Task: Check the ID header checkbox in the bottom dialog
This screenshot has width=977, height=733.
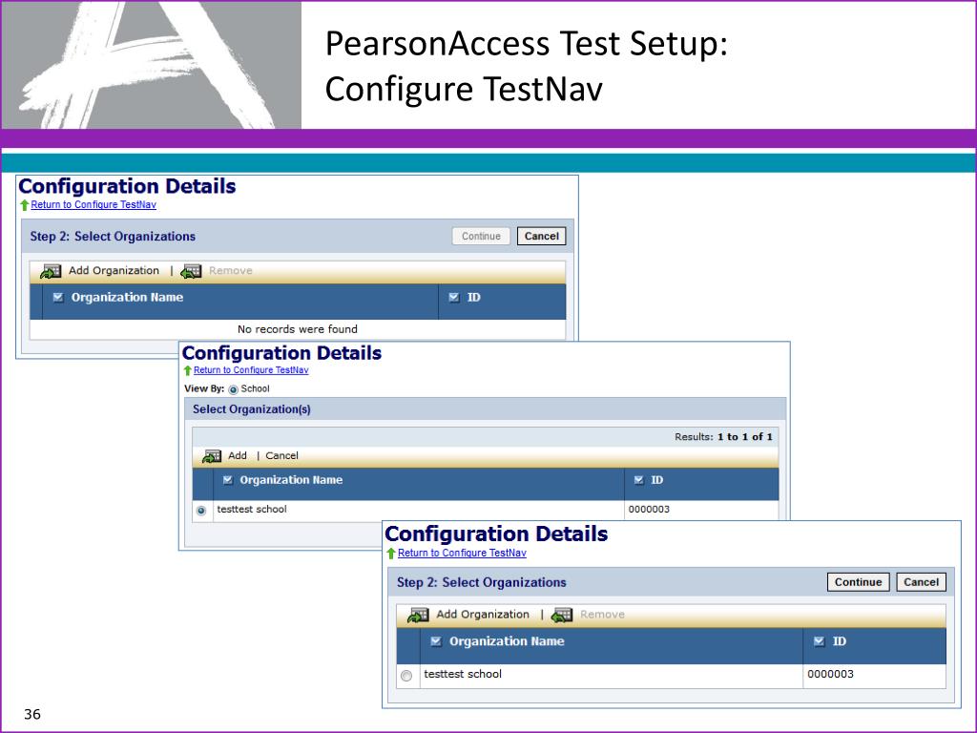Action: (818, 640)
